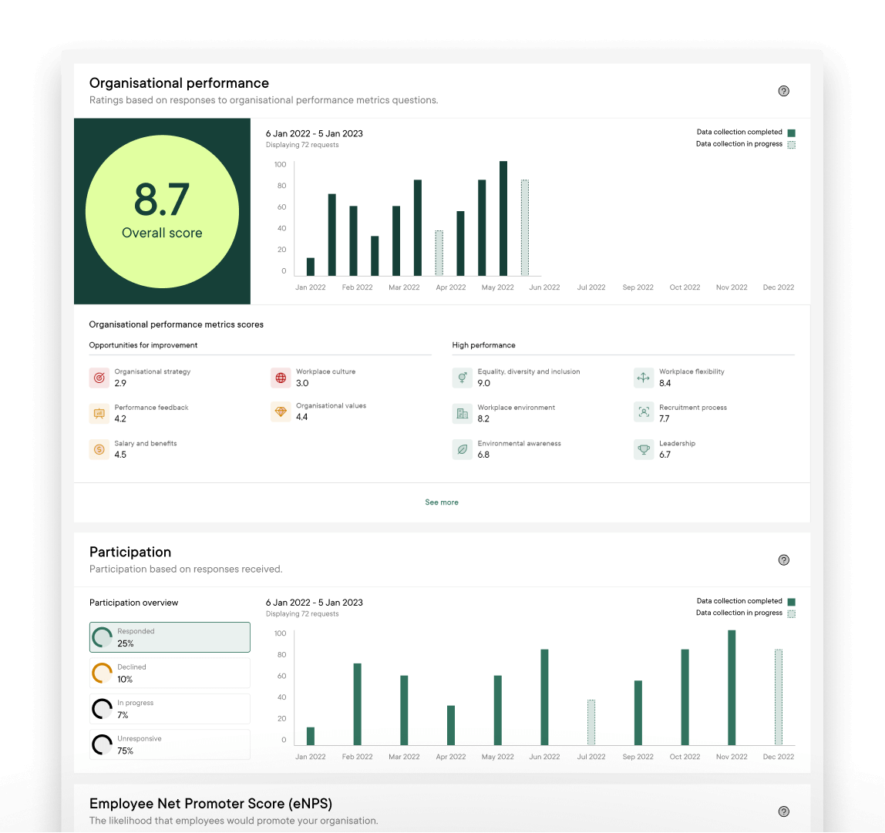Select the Declined participation card
This screenshot has height=833, width=885.
(170, 673)
